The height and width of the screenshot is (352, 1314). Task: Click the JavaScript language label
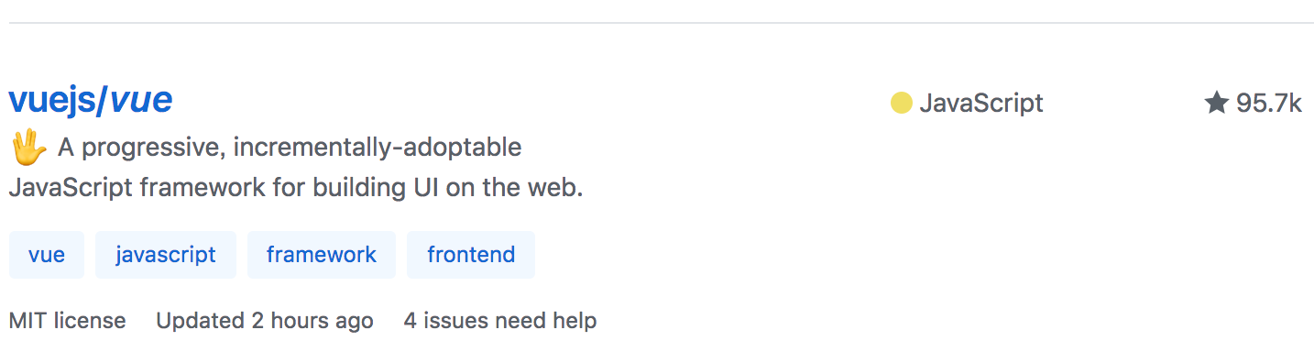coord(981,104)
